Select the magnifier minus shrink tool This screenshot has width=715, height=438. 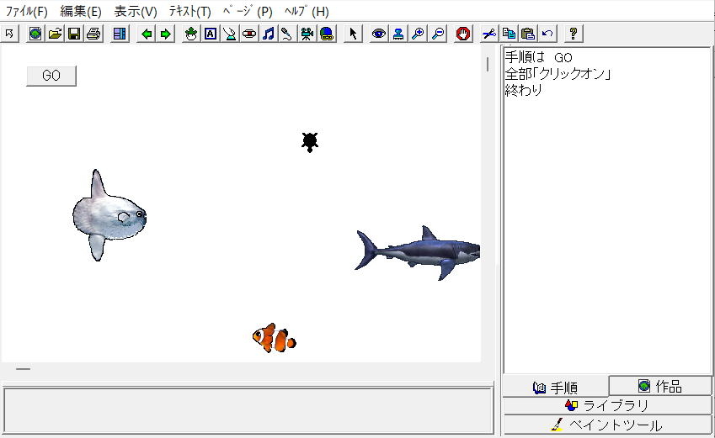(x=437, y=34)
